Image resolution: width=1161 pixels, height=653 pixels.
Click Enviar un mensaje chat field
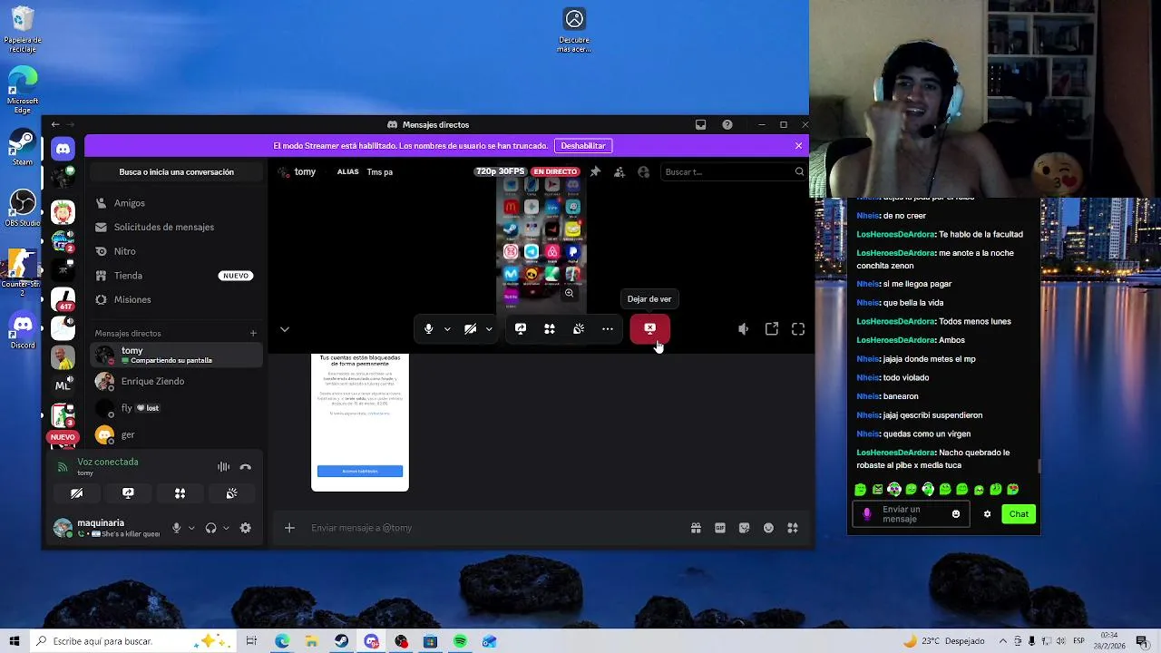tap(909, 514)
